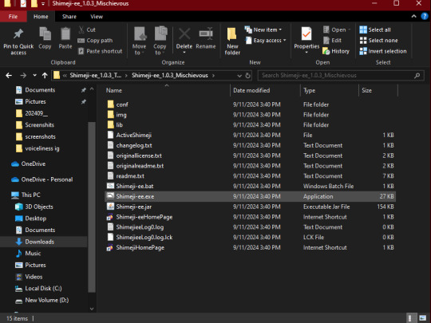
Task: Select the conf folder
Action: [x=250, y=104]
